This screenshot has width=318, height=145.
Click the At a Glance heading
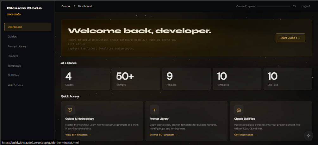coord(69,63)
